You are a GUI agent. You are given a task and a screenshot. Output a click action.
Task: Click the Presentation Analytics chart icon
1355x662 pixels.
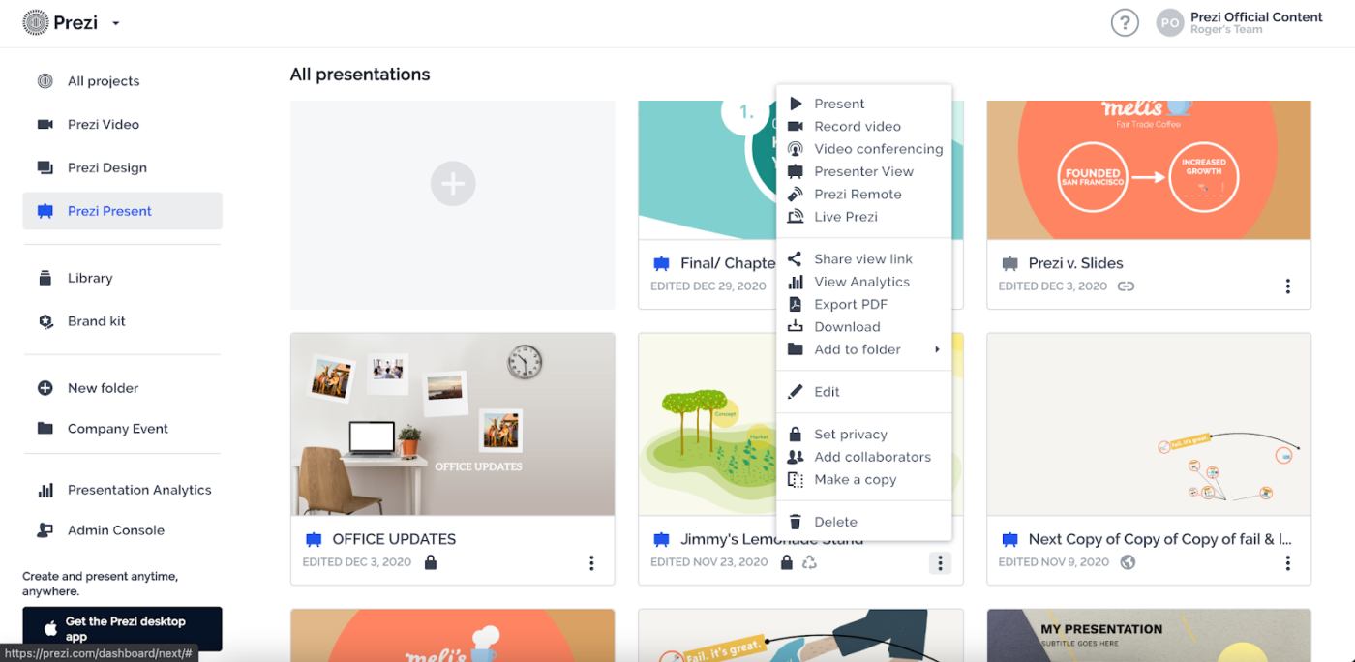pyautogui.click(x=45, y=490)
